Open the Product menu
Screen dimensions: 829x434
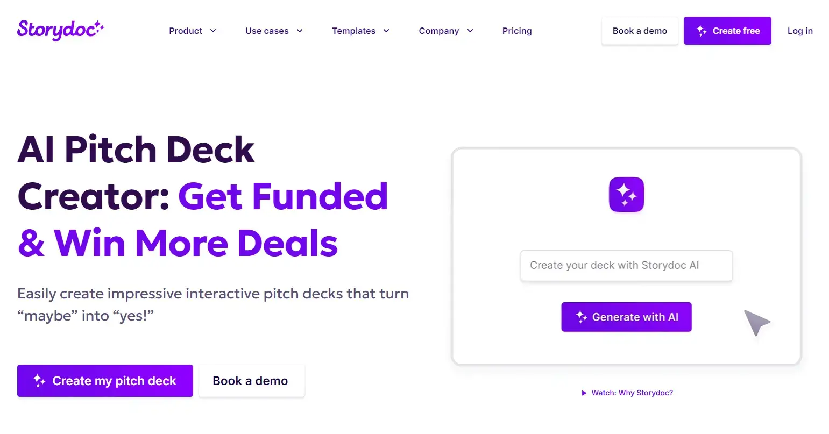(x=186, y=31)
